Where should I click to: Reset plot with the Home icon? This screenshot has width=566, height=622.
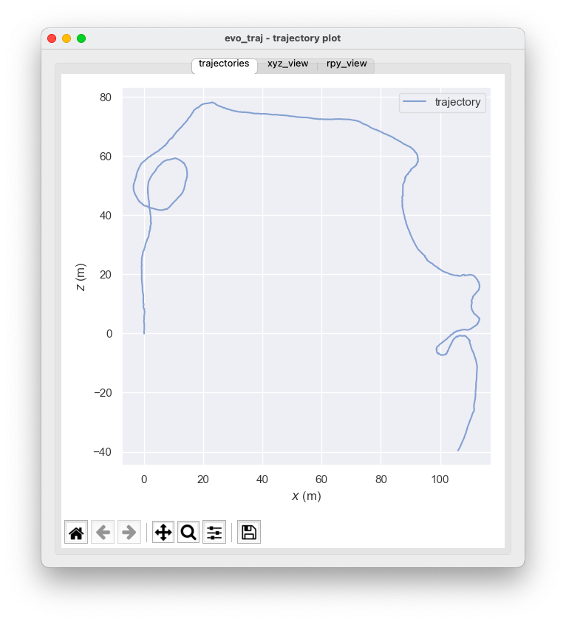(76, 532)
